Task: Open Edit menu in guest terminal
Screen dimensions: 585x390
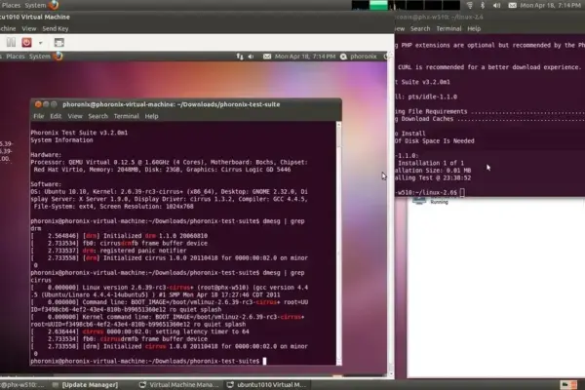Action: [x=56, y=116]
